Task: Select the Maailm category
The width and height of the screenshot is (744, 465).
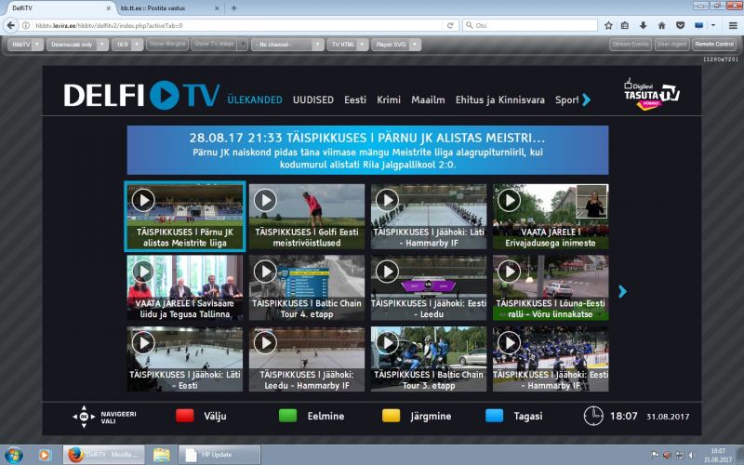Action: click(428, 100)
